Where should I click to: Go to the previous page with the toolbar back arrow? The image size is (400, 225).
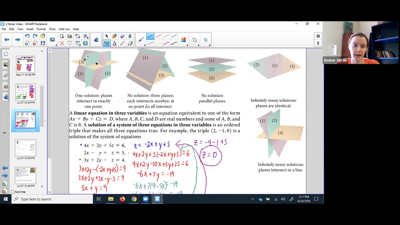pos(7,40)
